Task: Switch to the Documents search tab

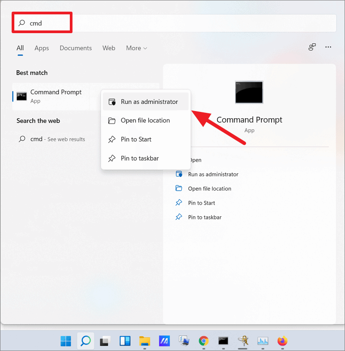Action: point(76,48)
